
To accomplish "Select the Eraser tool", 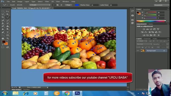I will [3, 26].
